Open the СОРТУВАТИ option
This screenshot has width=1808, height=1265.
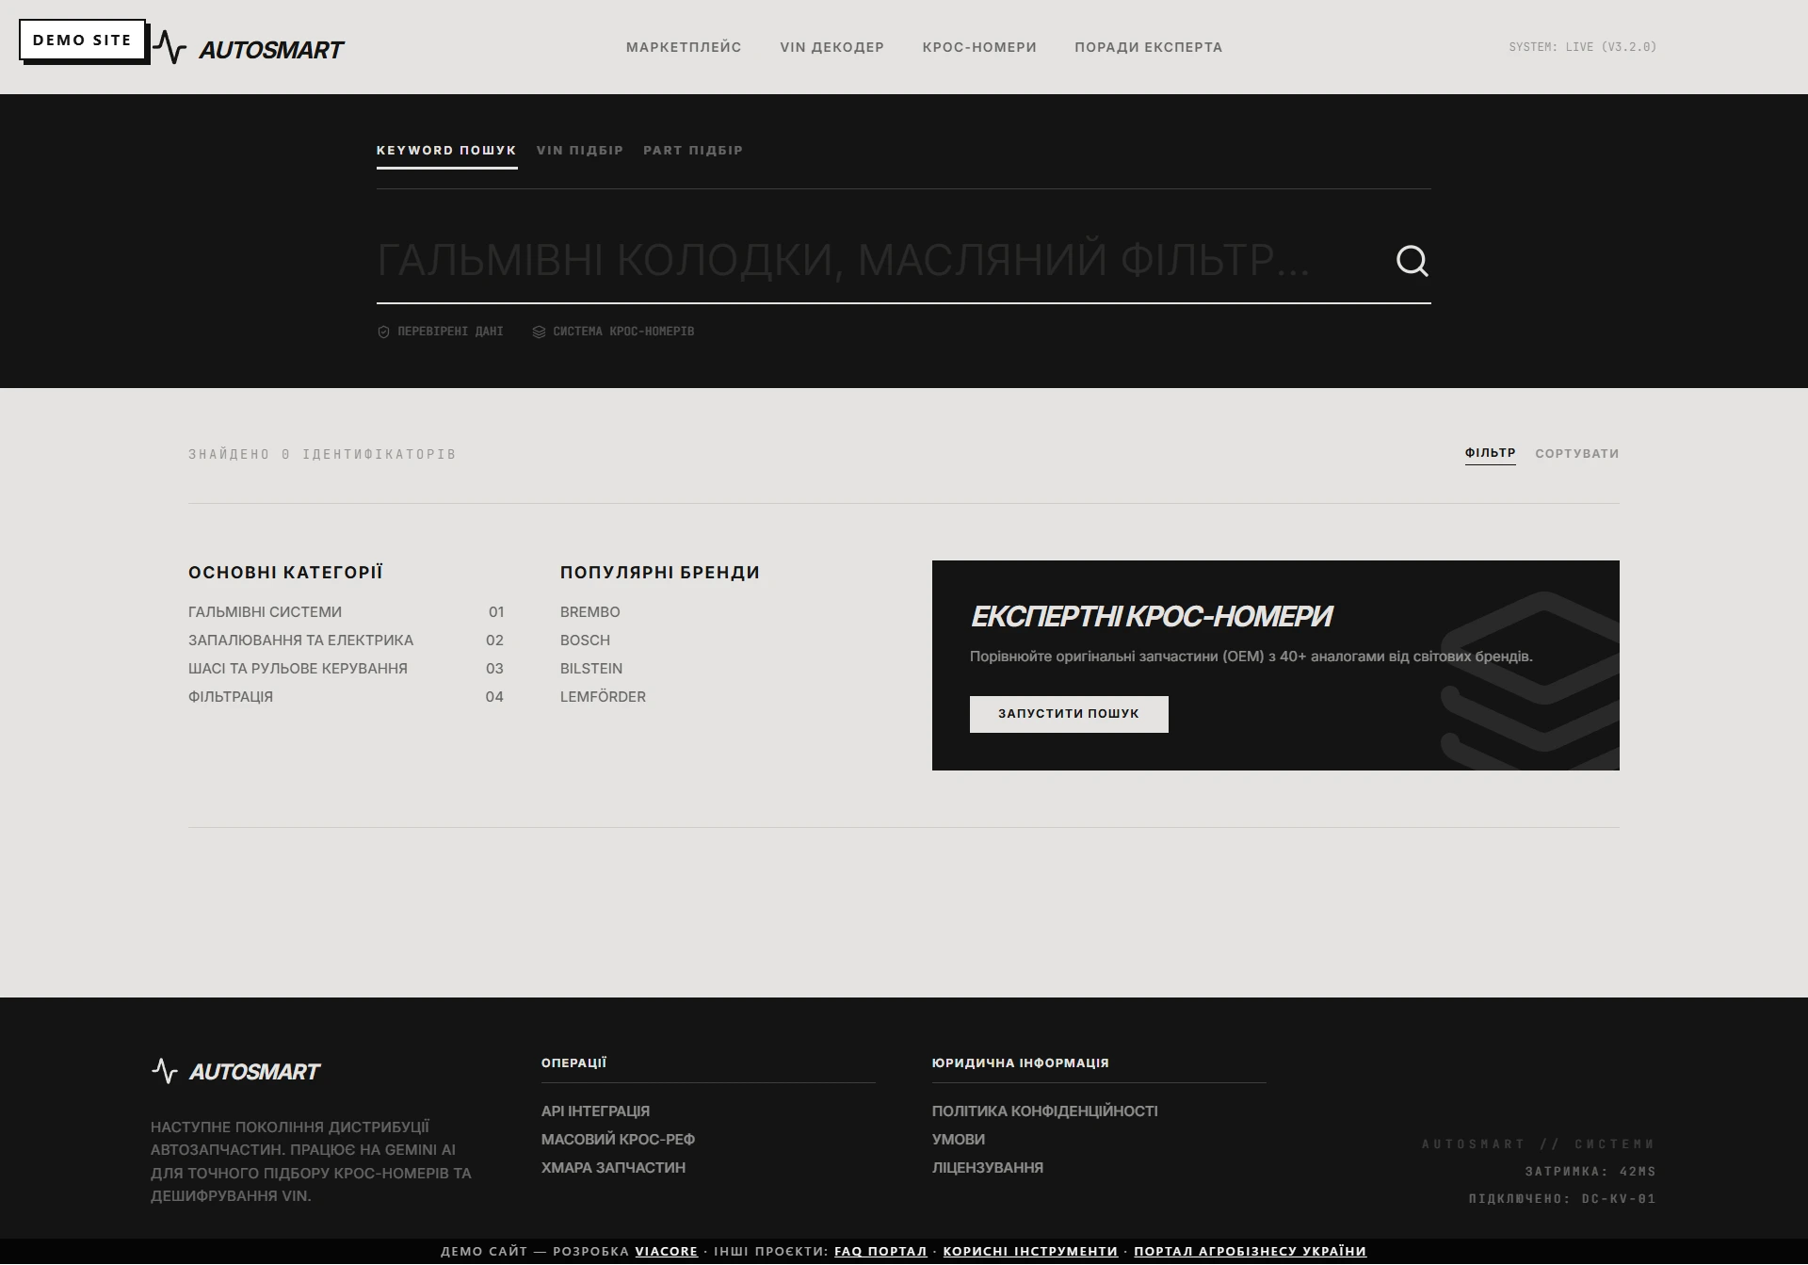(1577, 454)
